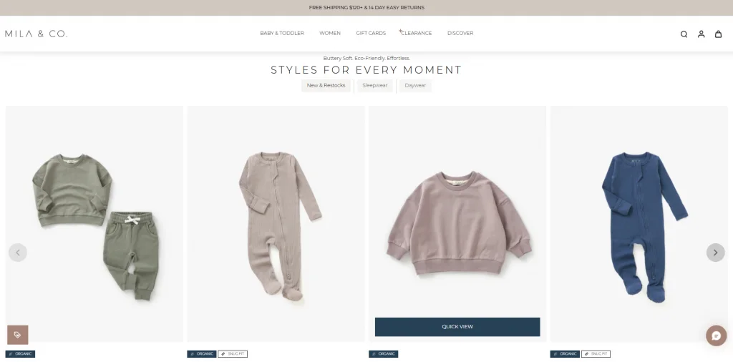
Task: Click Quick View on mauve sweatshirt
Action: [x=457, y=327]
